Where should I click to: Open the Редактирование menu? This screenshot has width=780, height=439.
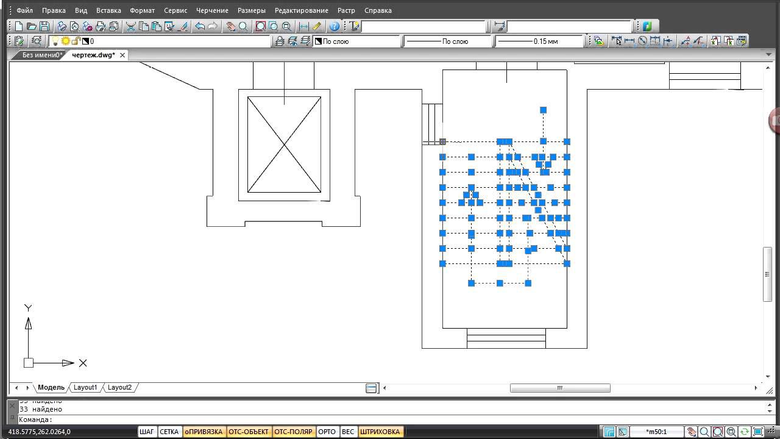coord(301,10)
